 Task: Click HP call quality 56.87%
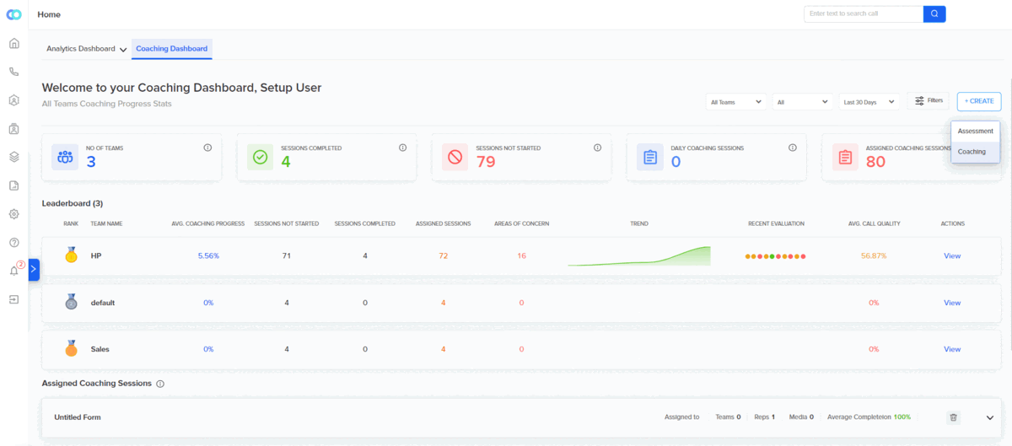[x=874, y=255]
